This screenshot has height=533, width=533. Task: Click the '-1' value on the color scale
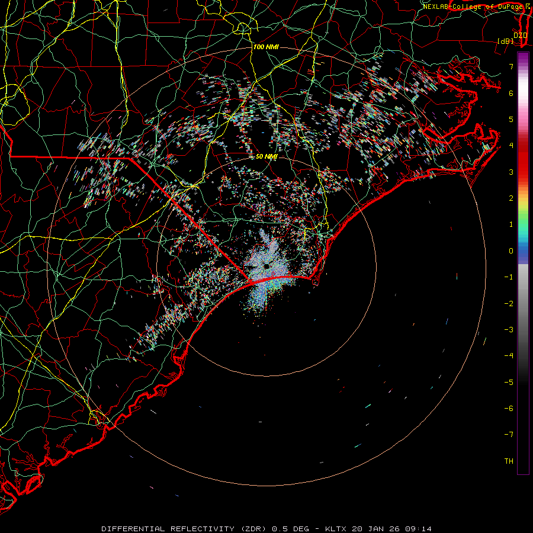(x=509, y=277)
